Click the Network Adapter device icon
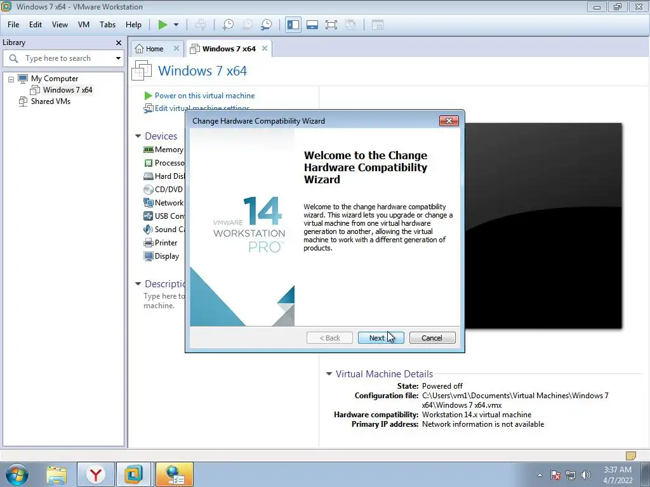 point(148,202)
